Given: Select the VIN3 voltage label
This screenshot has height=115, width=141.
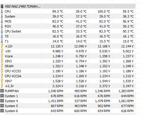Looking at the screenshot, I should 8,61.
